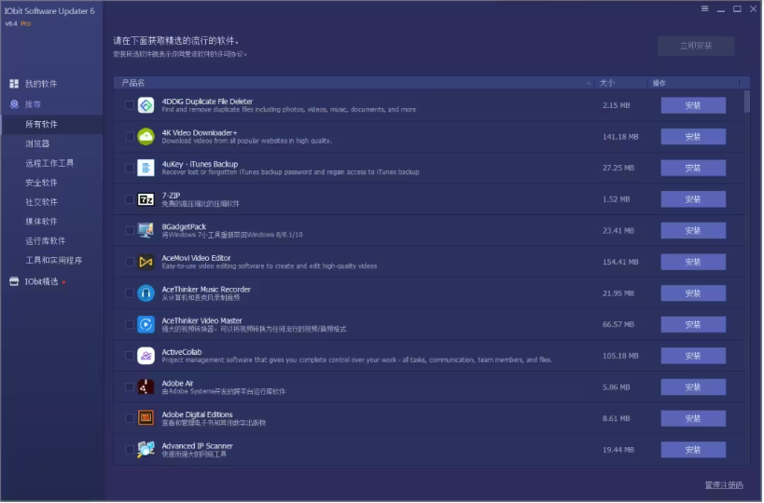764x503 pixels.
Task: Click the 推荐 icon in sidebar
Action: coord(14,104)
